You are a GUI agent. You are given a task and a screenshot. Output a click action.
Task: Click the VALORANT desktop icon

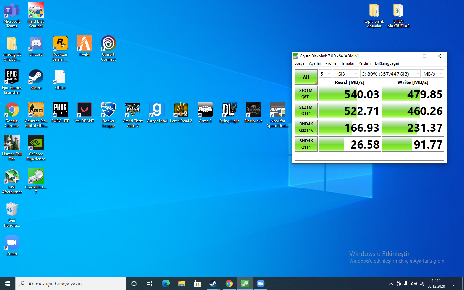pyautogui.click(x=84, y=112)
